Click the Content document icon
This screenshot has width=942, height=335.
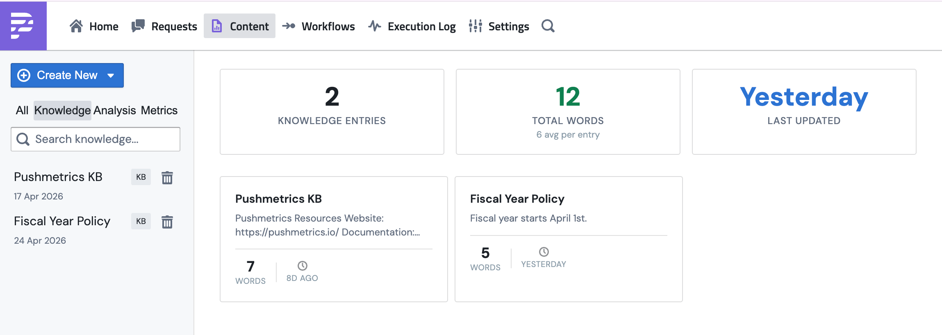(x=217, y=26)
